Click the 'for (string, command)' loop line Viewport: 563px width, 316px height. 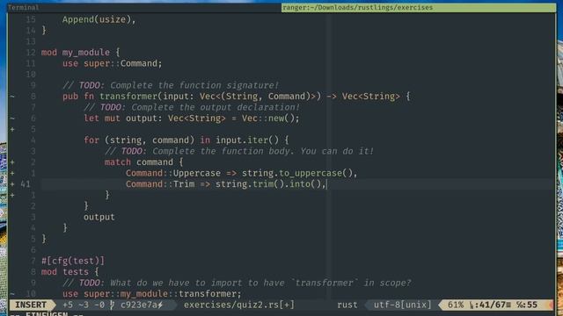(186, 140)
